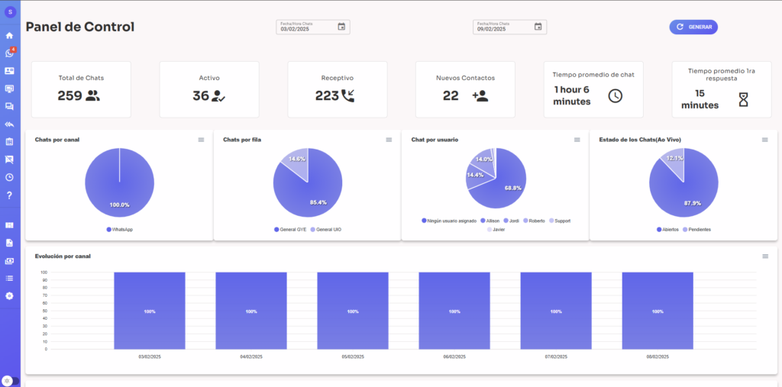Screen dimensions: 782x387
Task: Click the double-arrow quick replies sidebar icon
Action: point(9,124)
